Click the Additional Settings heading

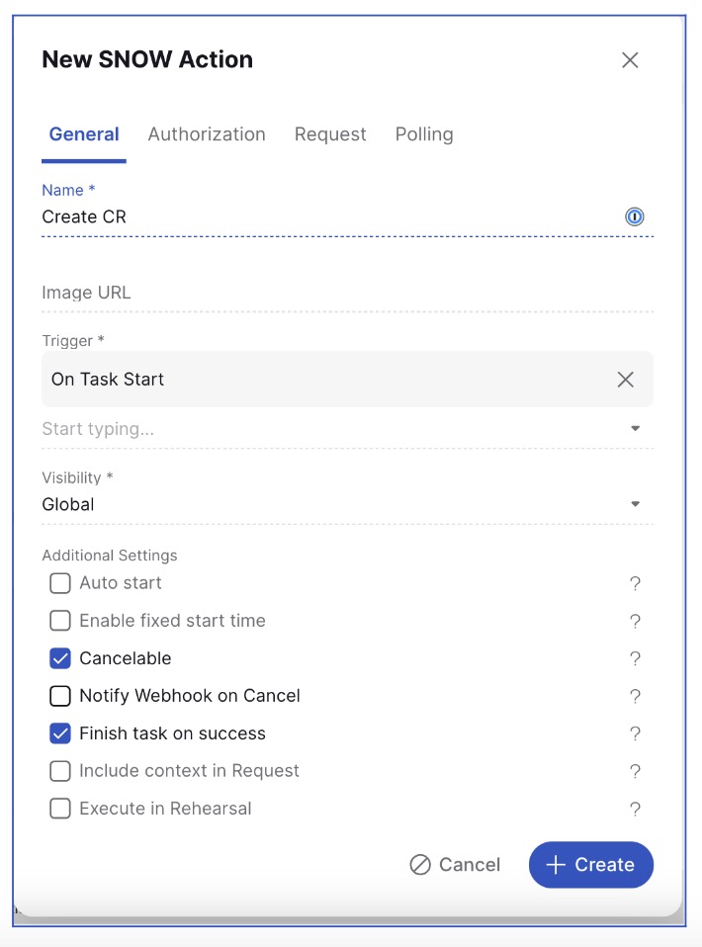click(110, 555)
